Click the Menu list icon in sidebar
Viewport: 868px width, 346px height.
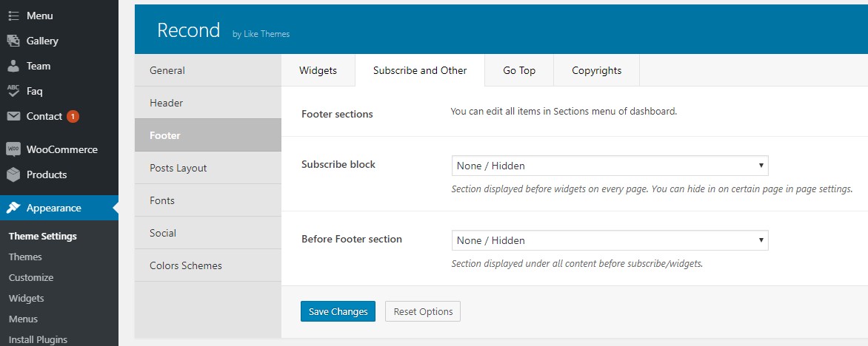click(x=13, y=16)
